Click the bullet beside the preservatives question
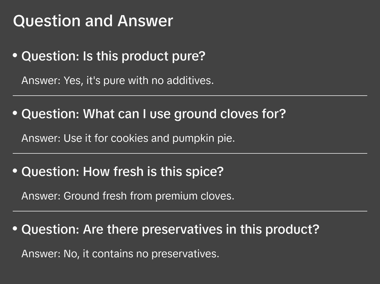This screenshot has width=380, height=284. tap(15, 228)
